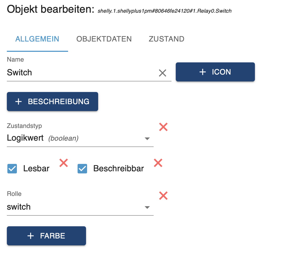304x267 pixels.
Task: Switch to the OBJEKTDATEN tab
Action: pyautogui.click(x=104, y=39)
